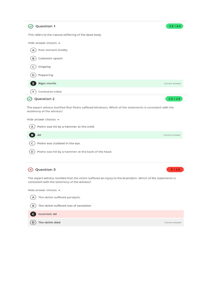Screen dimensions: 212x283
Task: Click the Question 1 green checkmark icon
Action: point(30,26)
